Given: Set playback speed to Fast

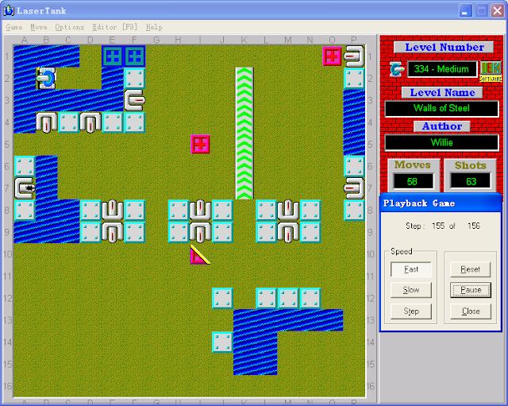Looking at the screenshot, I should pos(411,269).
